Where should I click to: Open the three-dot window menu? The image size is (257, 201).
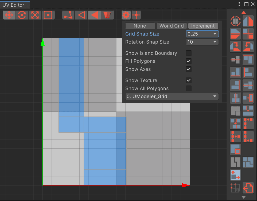[239, 4]
